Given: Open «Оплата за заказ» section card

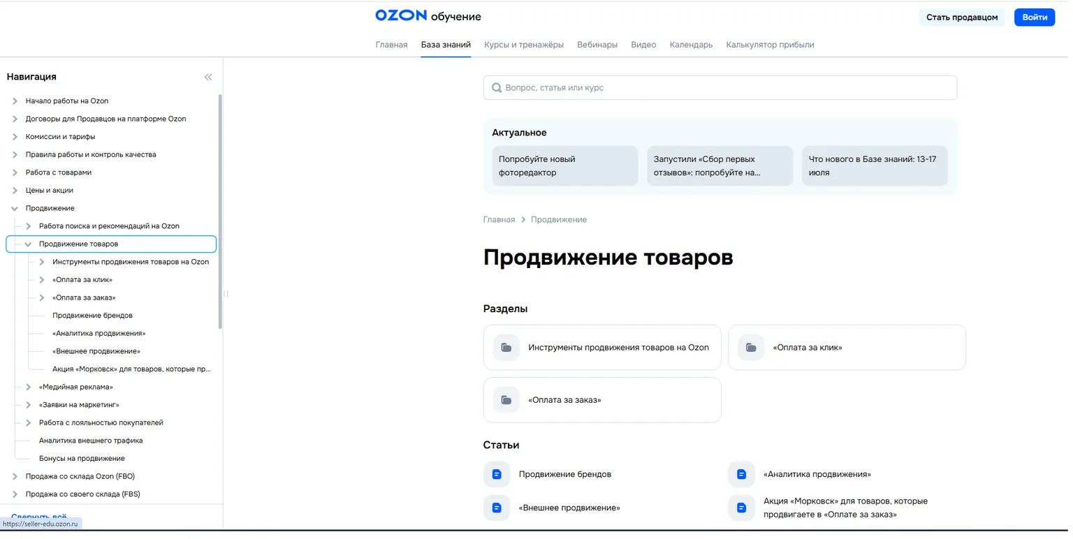Looking at the screenshot, I should [602, 400].
